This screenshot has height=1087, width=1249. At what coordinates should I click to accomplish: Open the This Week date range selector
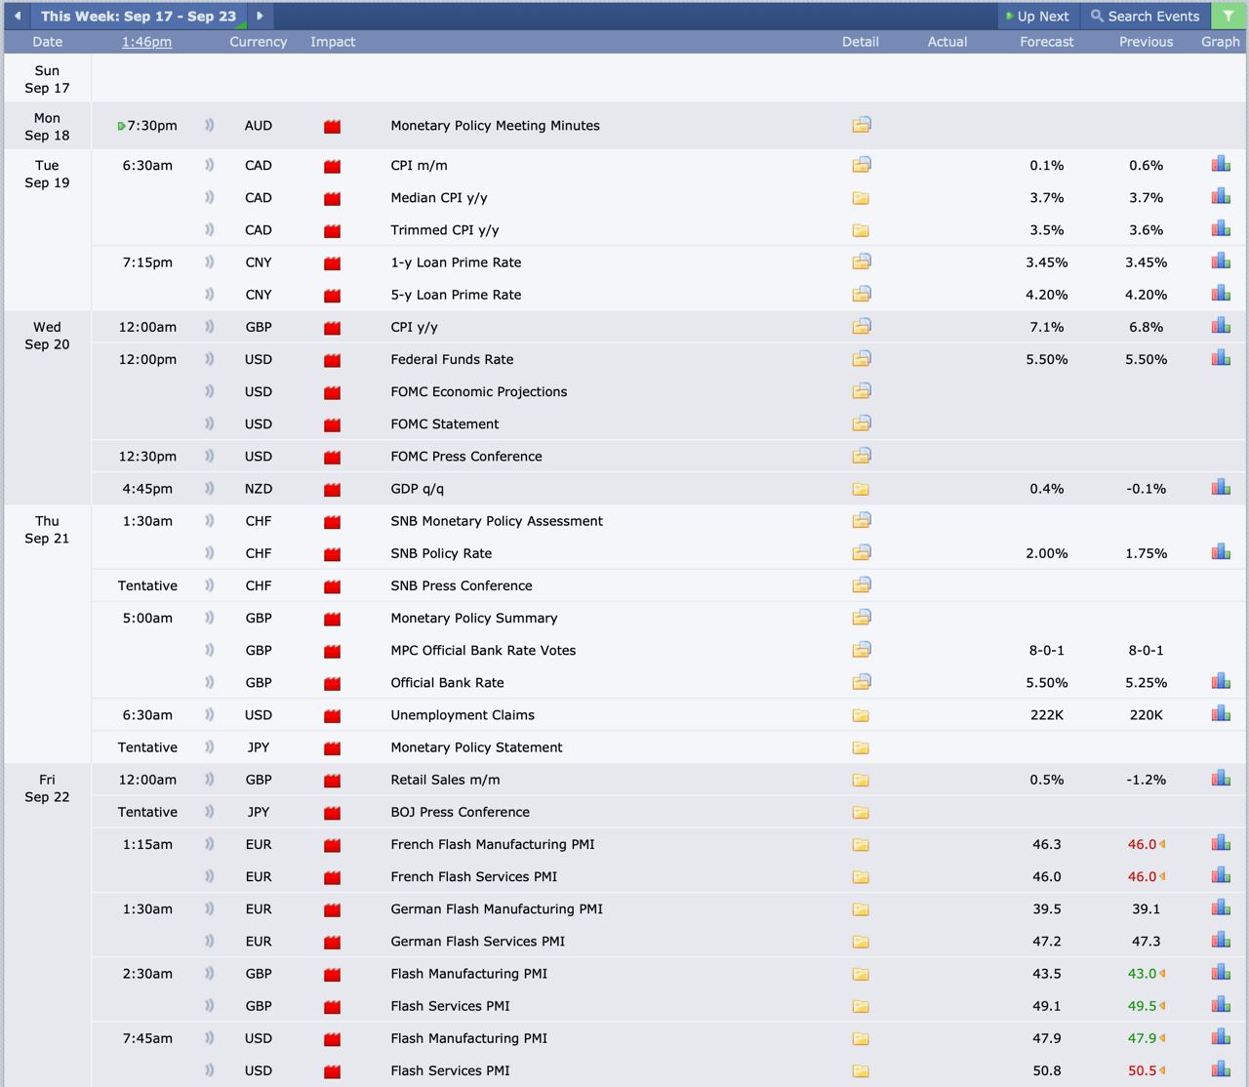[x=139, y=16]
